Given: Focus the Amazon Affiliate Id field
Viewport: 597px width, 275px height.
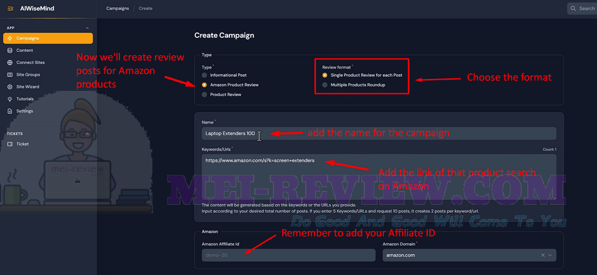Looking at the screenshot, I should click(x=289, y=255).
